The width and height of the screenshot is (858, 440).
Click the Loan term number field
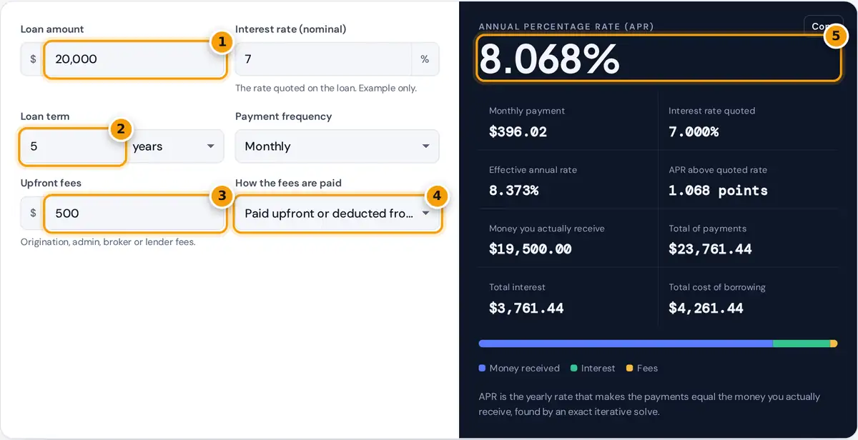[73, 146]
